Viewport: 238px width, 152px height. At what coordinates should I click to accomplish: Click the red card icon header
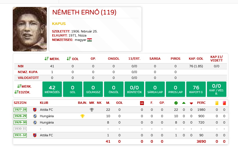click(224, 103)
